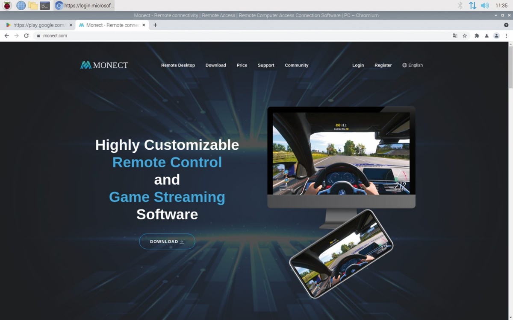Screen dimensions: 513x320
Task: Launch the web browser globe icon
Action: 21,6
